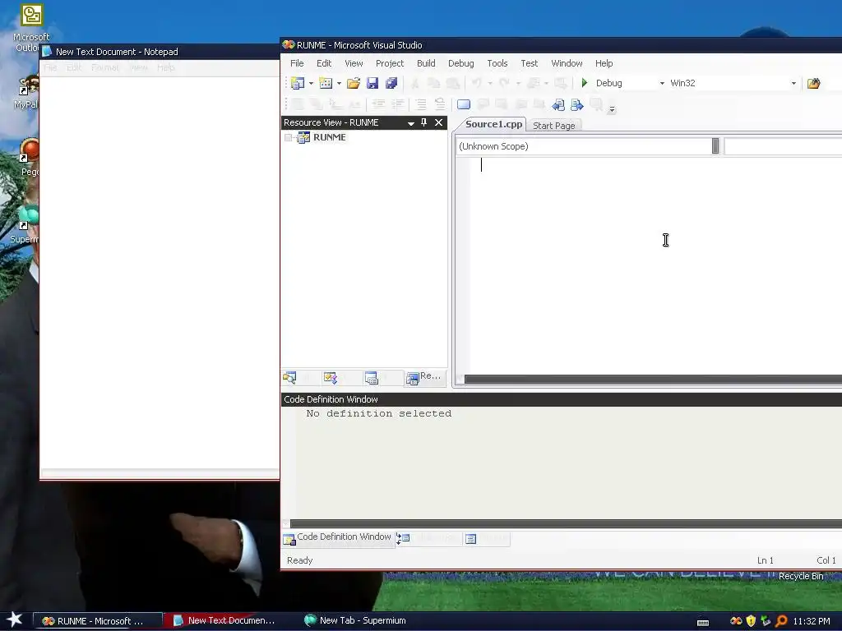Open the Undo history dropdown arrow
Viewport: 842px width, 631px height.
pyautogui.click(x=490, y=83)
